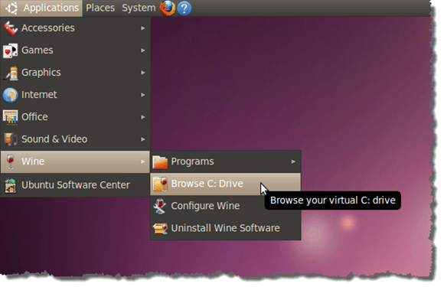Open the Applications menu label
This screenshot has width=444, height=287.
51,8
